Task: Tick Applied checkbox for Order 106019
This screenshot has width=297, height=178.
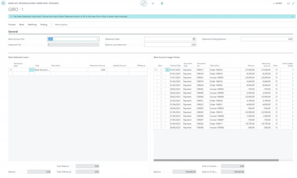Action: click(x=161, y=82)
